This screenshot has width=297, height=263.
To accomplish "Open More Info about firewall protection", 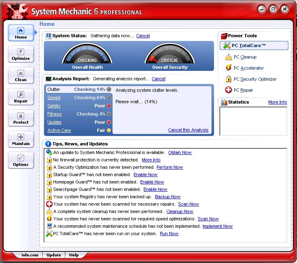I will pos(151,160).
